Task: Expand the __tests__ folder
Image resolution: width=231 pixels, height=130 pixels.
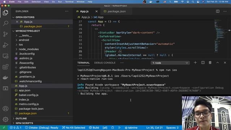Action: [x=42, y=35]
